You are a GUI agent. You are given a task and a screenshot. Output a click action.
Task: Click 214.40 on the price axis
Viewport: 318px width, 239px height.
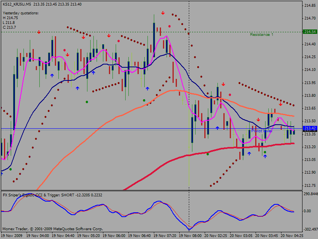[310, 44]
